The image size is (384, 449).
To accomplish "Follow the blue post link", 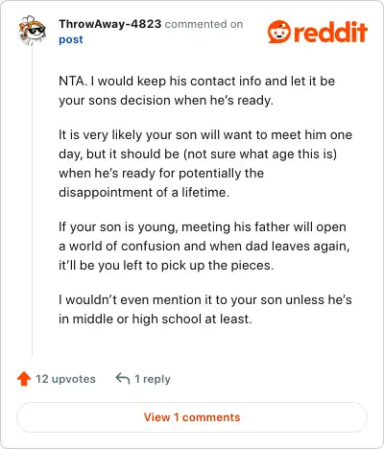I will click(71, 39).
